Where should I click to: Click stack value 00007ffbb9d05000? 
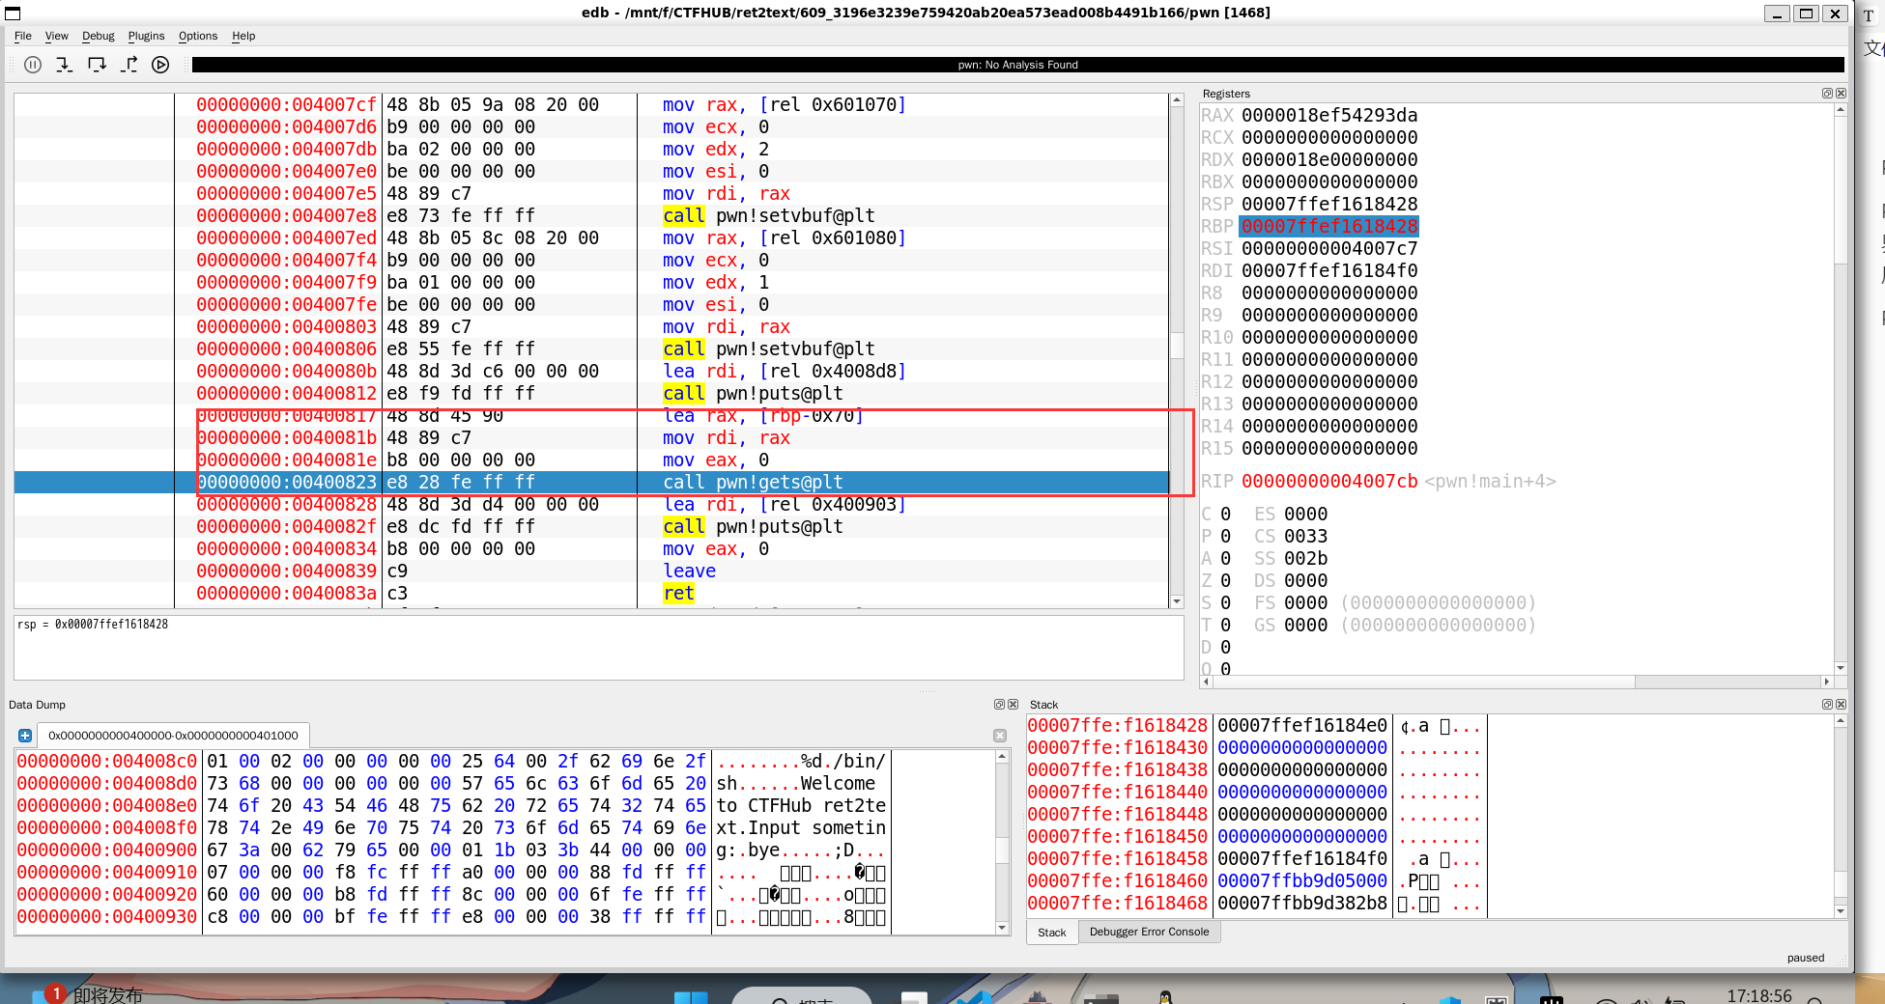pyautogui.click(x=1302, y=881)
